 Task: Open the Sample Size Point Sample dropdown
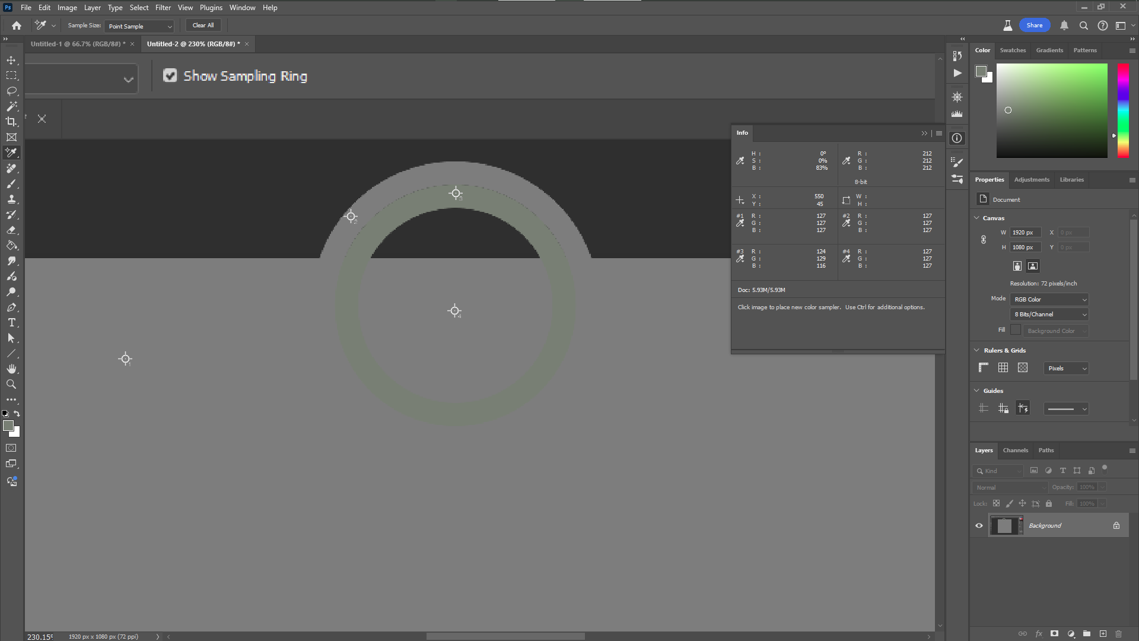tap(139, 26)
